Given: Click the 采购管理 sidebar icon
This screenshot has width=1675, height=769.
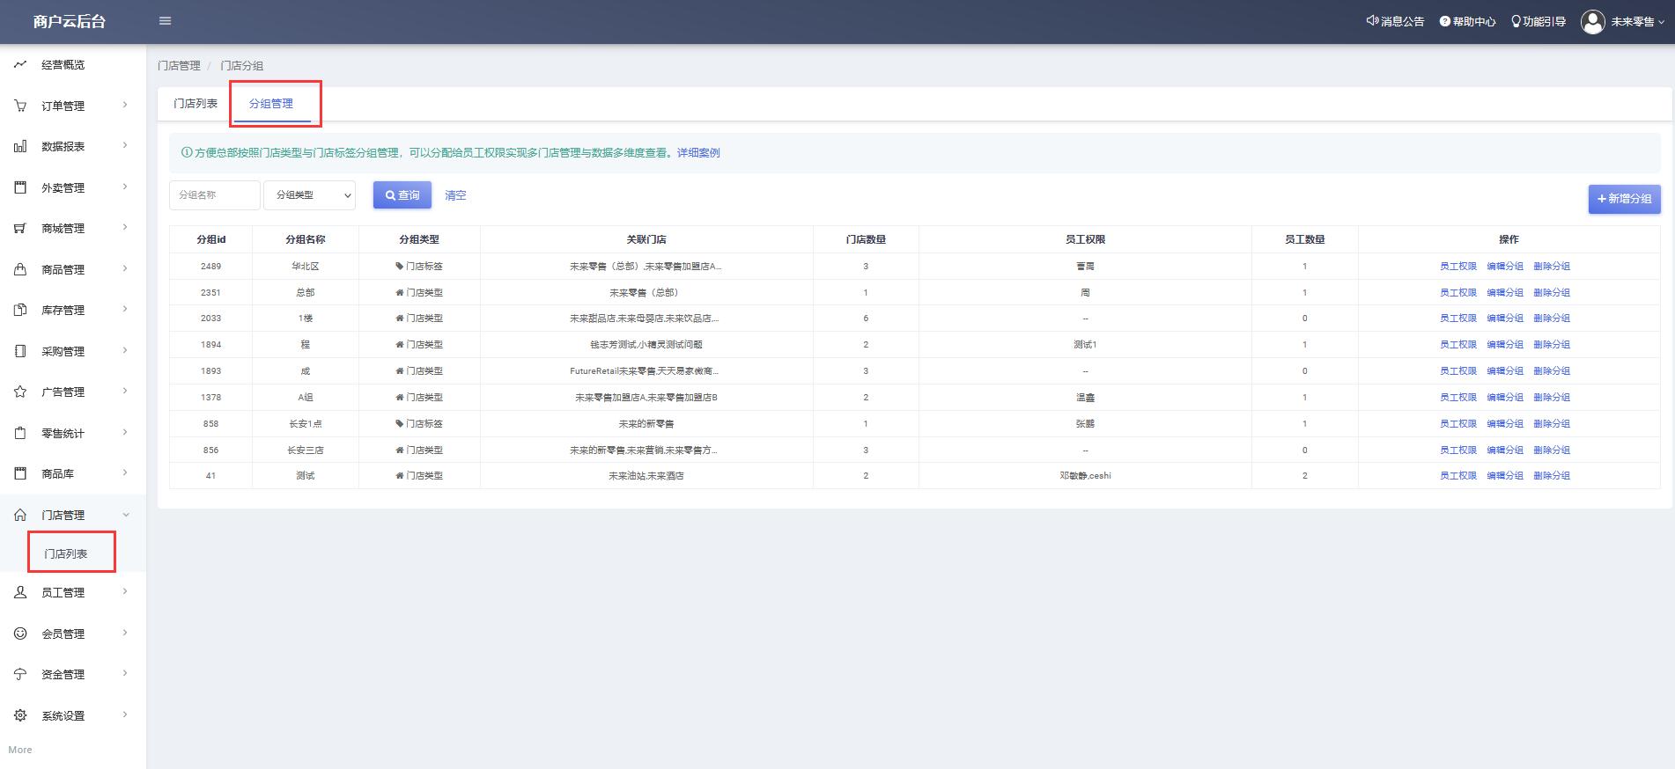Looking at the screenshot, I should (x=20, y=351).
